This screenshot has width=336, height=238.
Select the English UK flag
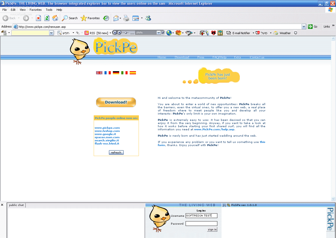(99, 73)
